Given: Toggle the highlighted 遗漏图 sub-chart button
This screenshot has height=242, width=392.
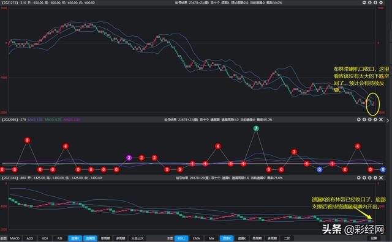Looking at the screenshot, I should 90,238.
